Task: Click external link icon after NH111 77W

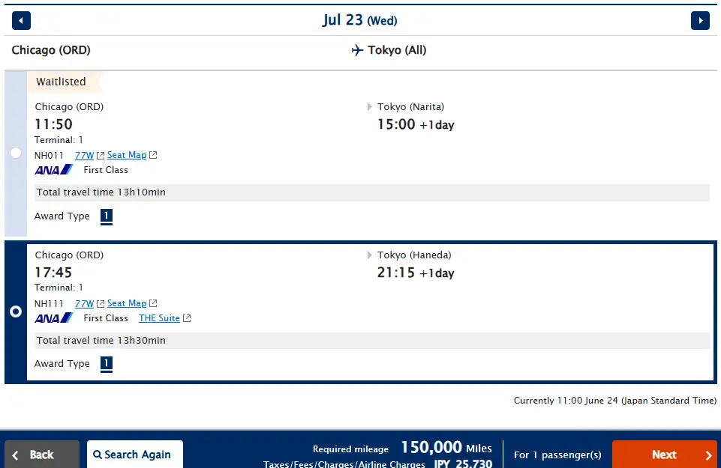Action: (101, 304)
